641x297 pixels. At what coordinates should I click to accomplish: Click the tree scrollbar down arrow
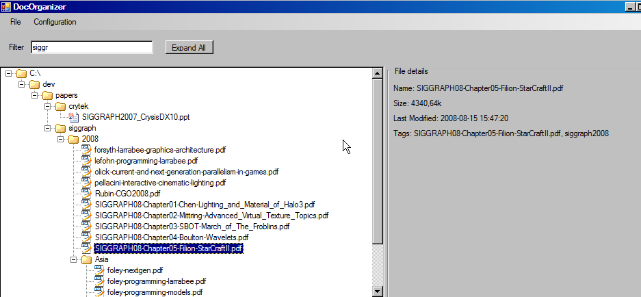tap(378, 292)
